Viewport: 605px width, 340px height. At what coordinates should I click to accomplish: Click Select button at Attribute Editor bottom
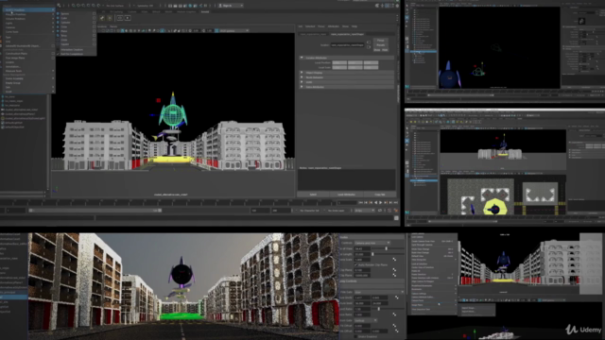(313, 195)
